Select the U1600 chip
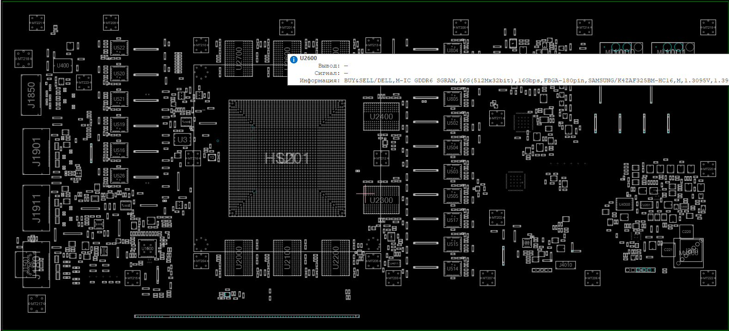This screenshot has width=729, height=331. [147, 248]
